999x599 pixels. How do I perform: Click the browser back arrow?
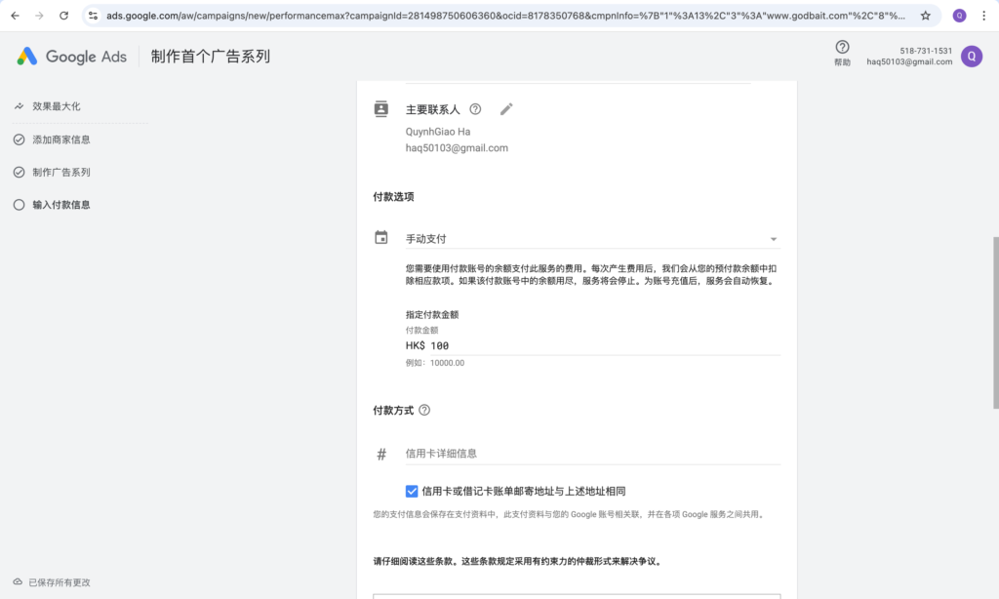(15, 16)
